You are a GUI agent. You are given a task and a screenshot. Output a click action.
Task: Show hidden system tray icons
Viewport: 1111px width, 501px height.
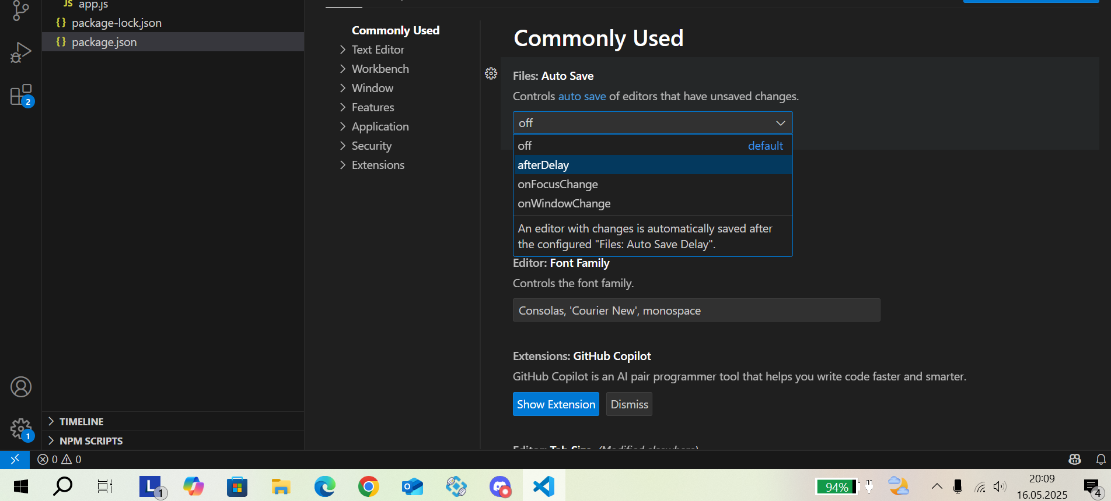click(x=937, y=486)
